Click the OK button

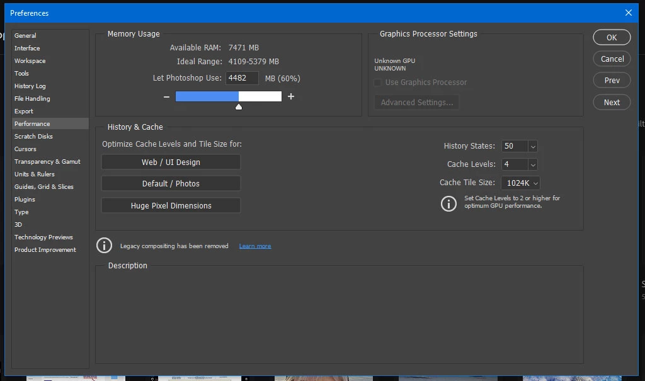612,37
